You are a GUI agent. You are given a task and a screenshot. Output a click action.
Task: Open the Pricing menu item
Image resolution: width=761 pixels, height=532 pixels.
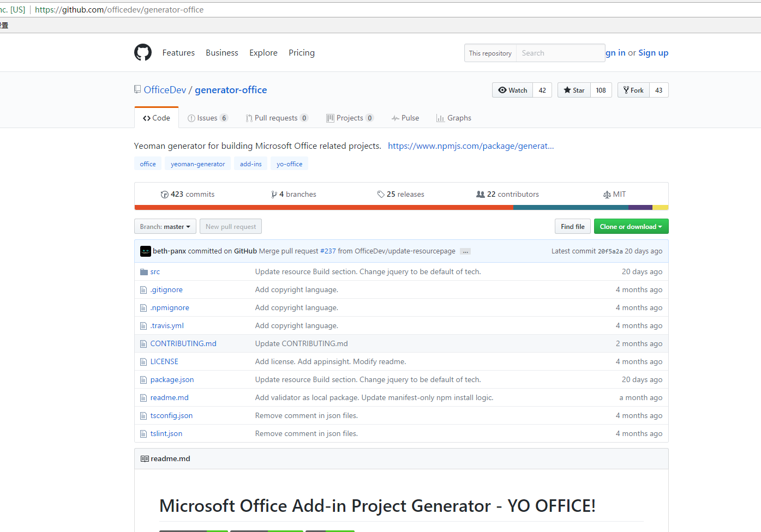pos(302,53)
